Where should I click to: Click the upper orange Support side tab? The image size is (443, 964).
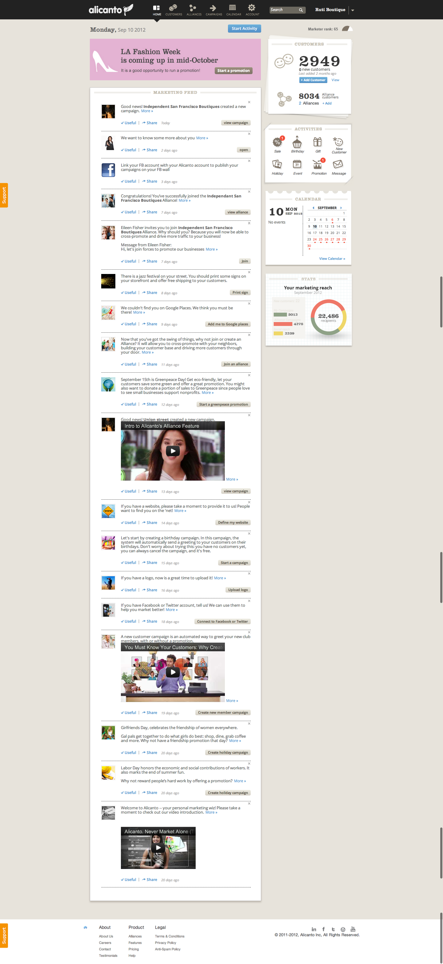click(4, 195)
